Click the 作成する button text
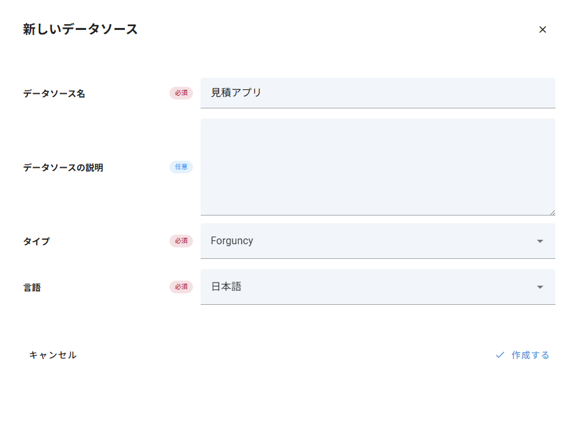Image resolution: width=579 pixels, height=440 pixels. click(x=530, y=355)
